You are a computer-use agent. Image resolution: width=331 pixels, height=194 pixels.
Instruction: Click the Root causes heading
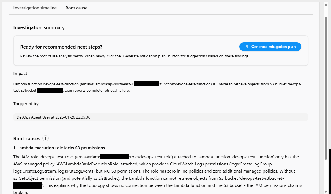[27, 139]
